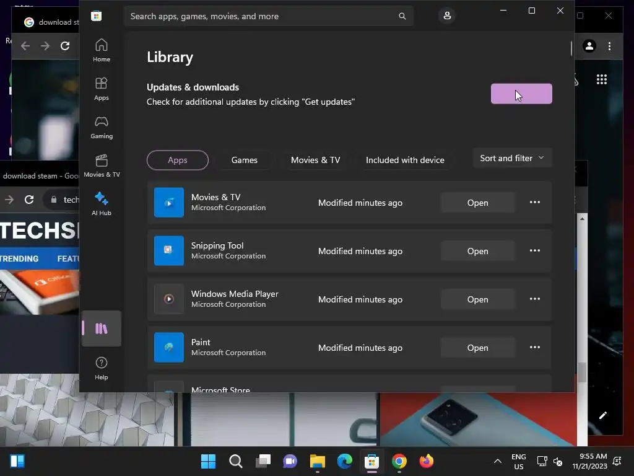The height and width of the screenshot is (476, 634).
Task: Select the Games filter tab
Action: (x=244, y=160)
